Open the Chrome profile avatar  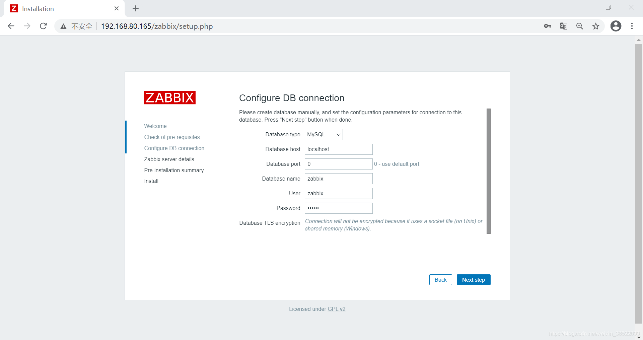point(616,26)
